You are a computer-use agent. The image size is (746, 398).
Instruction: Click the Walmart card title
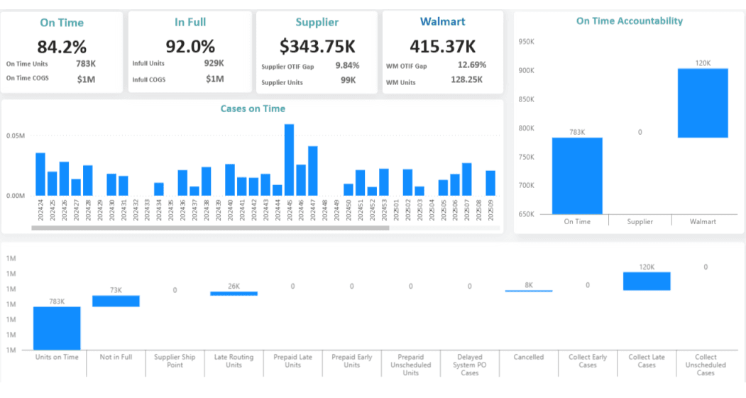[442, 21]
